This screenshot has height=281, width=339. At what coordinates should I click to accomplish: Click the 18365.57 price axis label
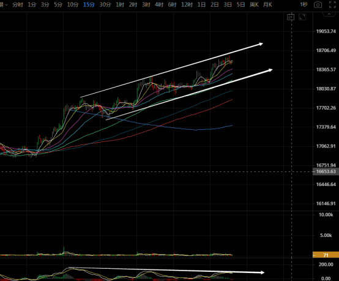tap(326, 69)
